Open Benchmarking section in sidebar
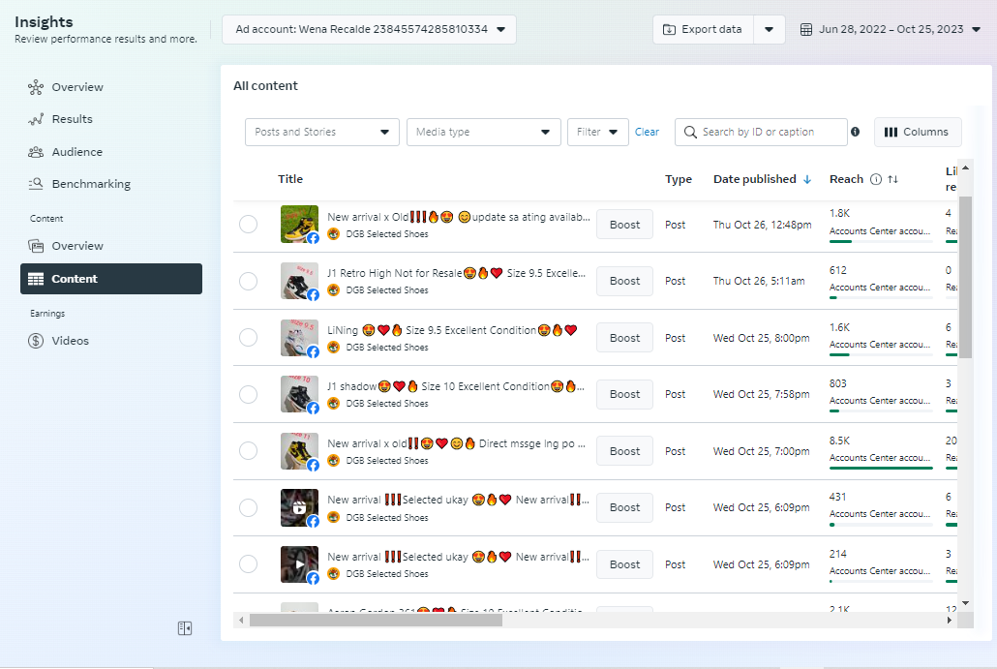 click(x=91, y=184)
